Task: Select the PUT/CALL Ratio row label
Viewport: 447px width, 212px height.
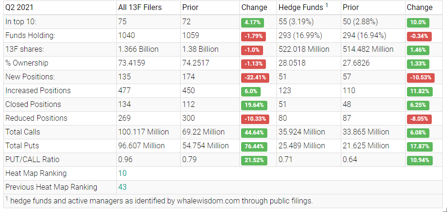Action: pyautogui.click(x=32, y=160)
